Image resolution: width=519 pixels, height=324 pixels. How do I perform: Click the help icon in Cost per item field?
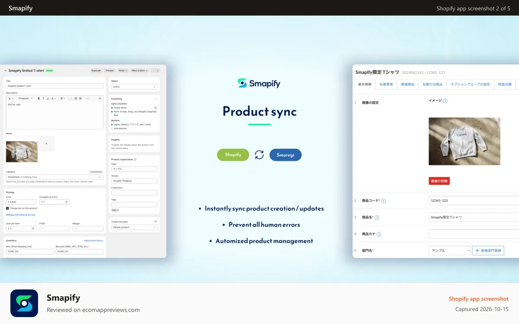pyautogui.click(x=33, y=229)
